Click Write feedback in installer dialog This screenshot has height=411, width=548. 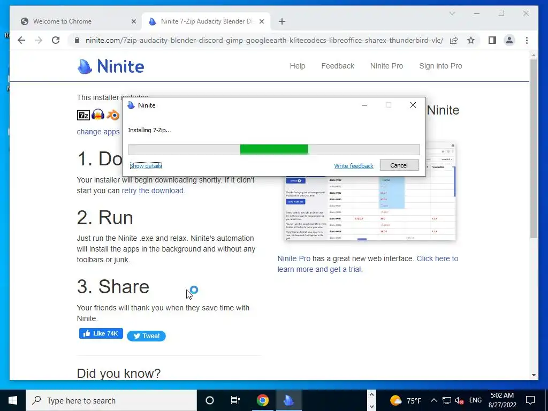[354, 166]
